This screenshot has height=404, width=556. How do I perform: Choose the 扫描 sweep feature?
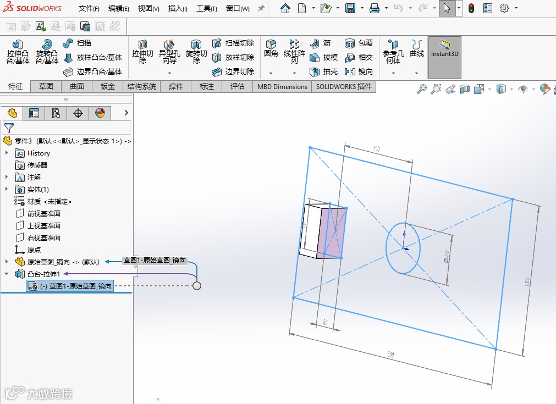(x=78, y=43)
